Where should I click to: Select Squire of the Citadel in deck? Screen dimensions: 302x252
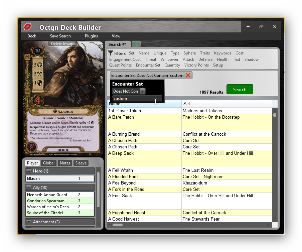click(60, 213)
